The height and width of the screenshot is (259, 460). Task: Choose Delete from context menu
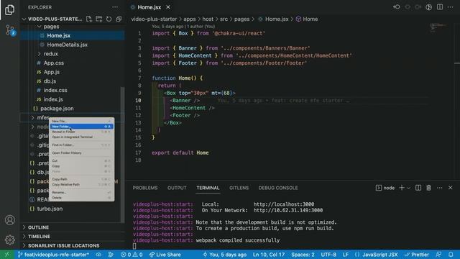[x=81, y=198]
